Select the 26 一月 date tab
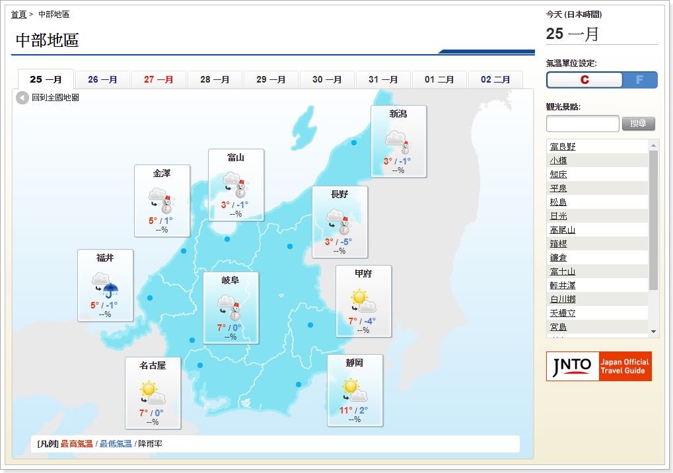 [x=102, y=79]
